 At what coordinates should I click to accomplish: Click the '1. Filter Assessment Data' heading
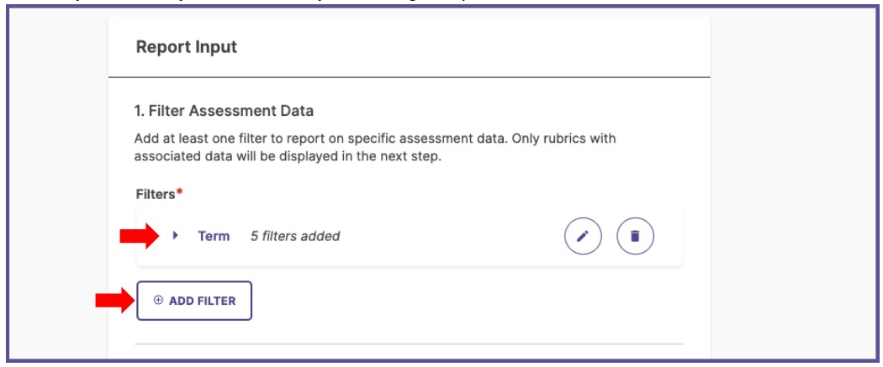tap(224, 111)
